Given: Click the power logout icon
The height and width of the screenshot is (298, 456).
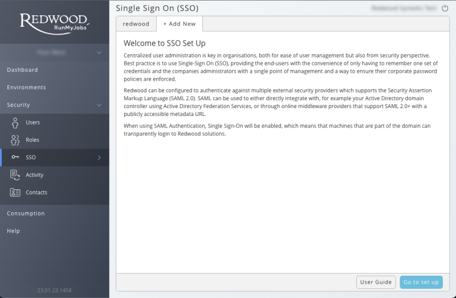Looking at the screenshot, I should tap(445, 9).
